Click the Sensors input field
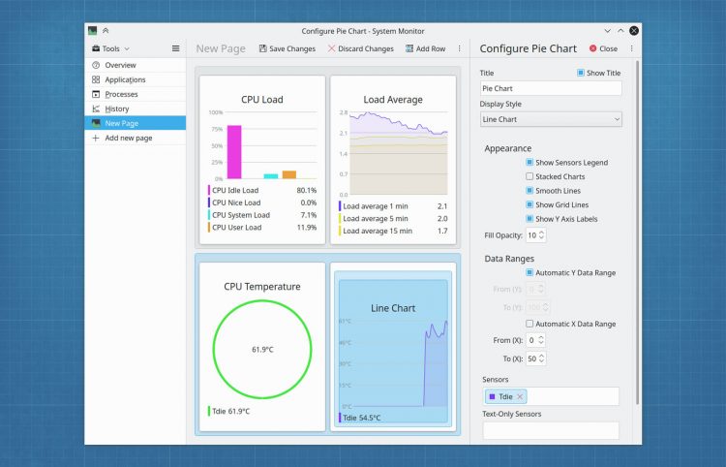The image size is (726, 467). coord(551,396)
